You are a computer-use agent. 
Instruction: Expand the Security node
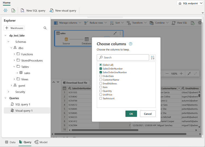click(8, 92)
